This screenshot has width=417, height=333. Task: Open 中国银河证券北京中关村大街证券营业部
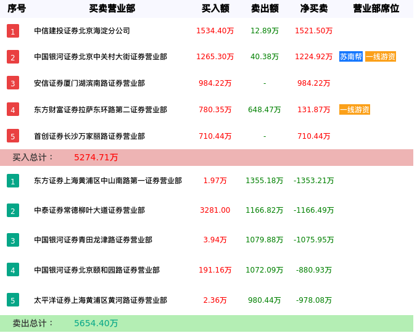point(101,57)
